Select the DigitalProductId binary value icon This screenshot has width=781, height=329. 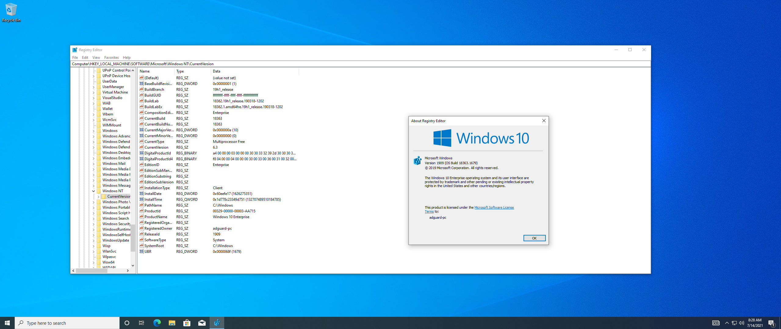pos(142,153)
